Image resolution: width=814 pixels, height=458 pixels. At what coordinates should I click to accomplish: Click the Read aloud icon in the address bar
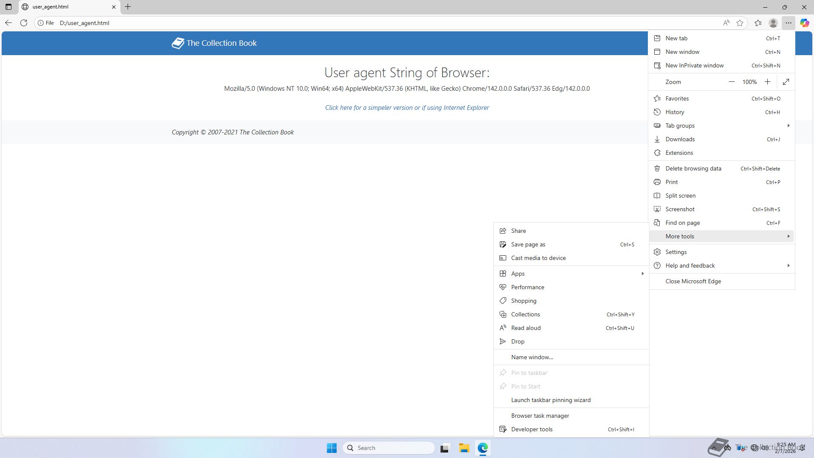click(726, 23)
